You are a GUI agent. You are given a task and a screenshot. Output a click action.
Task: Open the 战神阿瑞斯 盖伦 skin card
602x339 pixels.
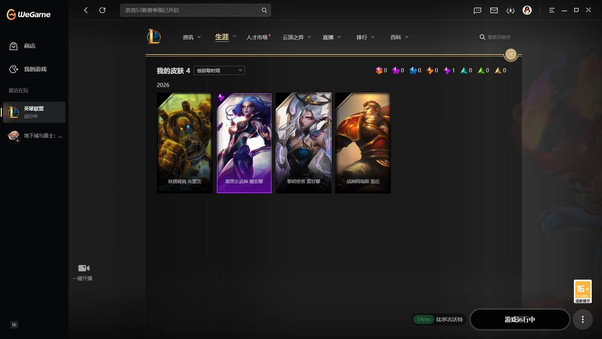363,143
